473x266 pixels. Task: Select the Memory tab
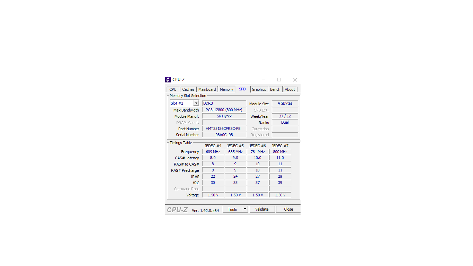226,89
